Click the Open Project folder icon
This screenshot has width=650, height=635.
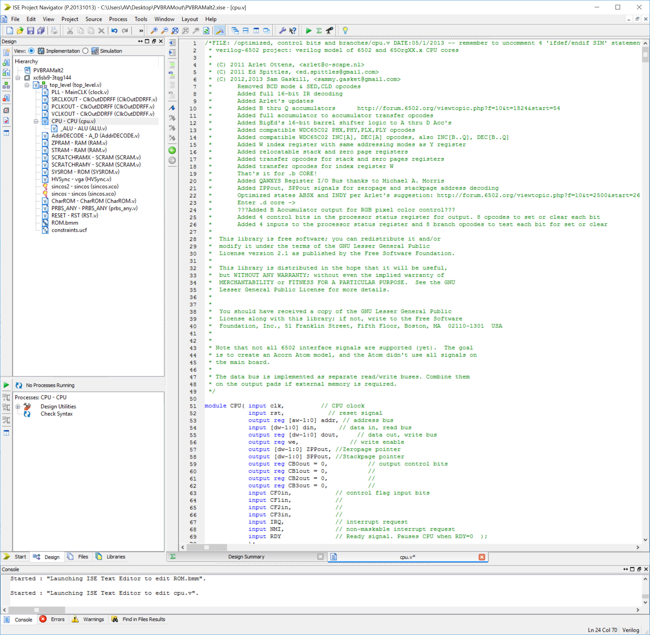tap(20, 31)
